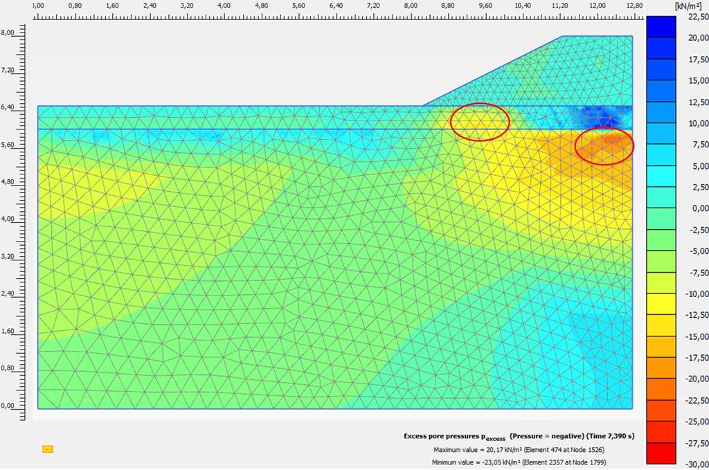Click the 8,00 mark on vertical ruler
The width and height of the screenshot is (709, 470).
pyautogui.click(x=7, y=33)
